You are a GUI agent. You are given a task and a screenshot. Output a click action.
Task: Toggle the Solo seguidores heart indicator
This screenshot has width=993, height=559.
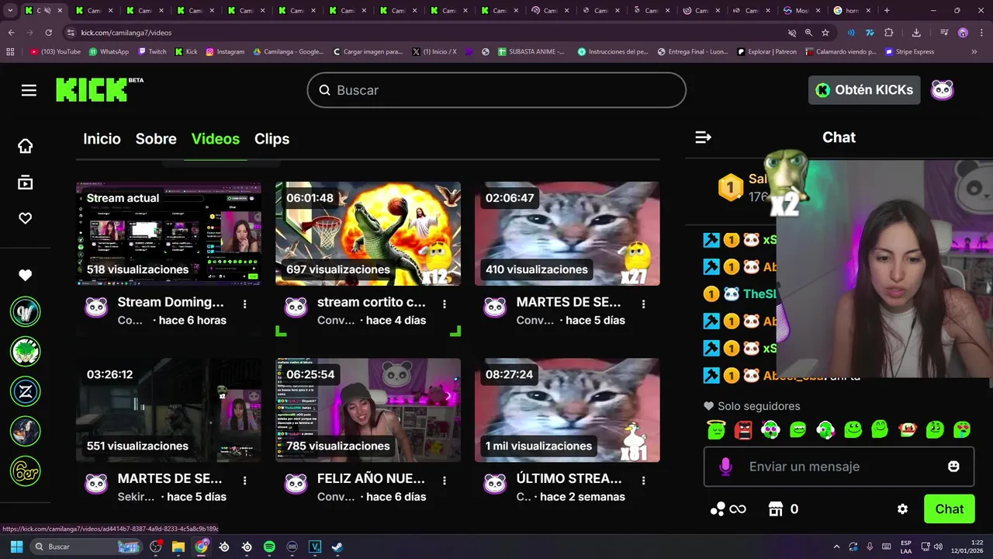coord(708,406)
